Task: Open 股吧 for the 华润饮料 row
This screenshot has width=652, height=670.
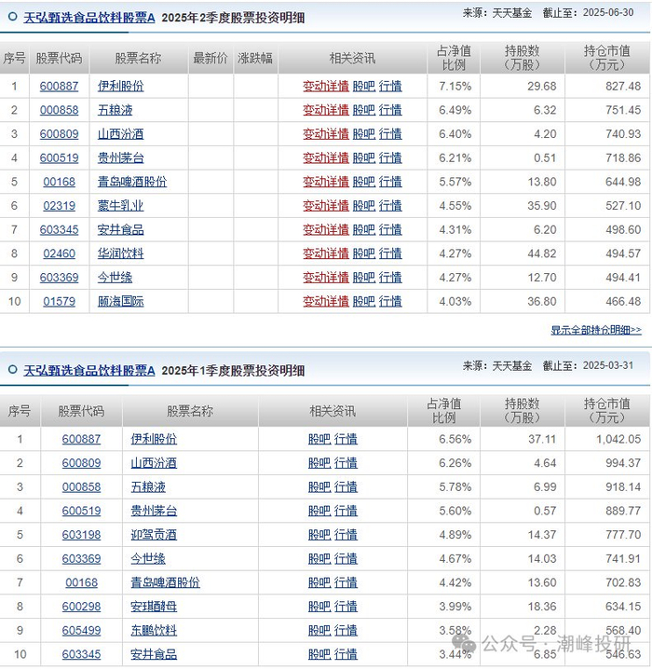Action: pyautogui.click(x=364, y=253)
